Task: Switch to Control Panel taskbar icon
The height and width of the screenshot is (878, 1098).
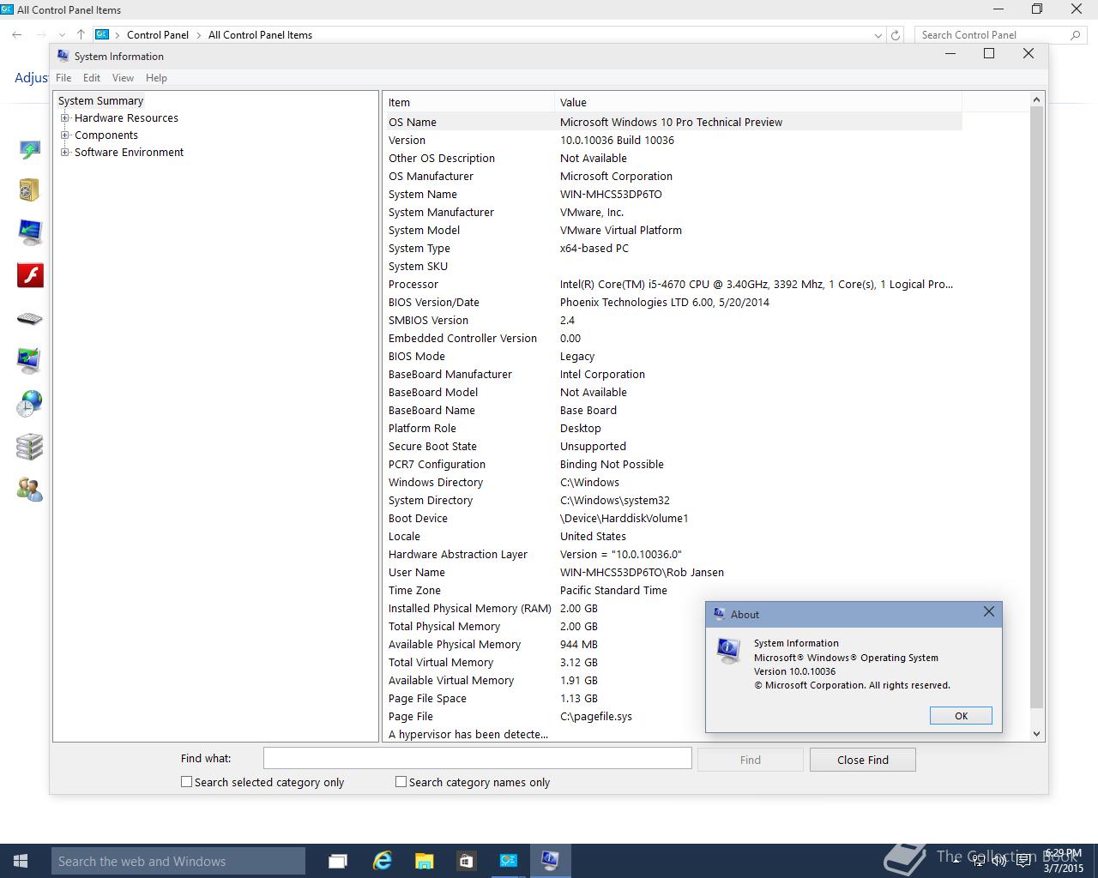Action: tap(509, 861)
